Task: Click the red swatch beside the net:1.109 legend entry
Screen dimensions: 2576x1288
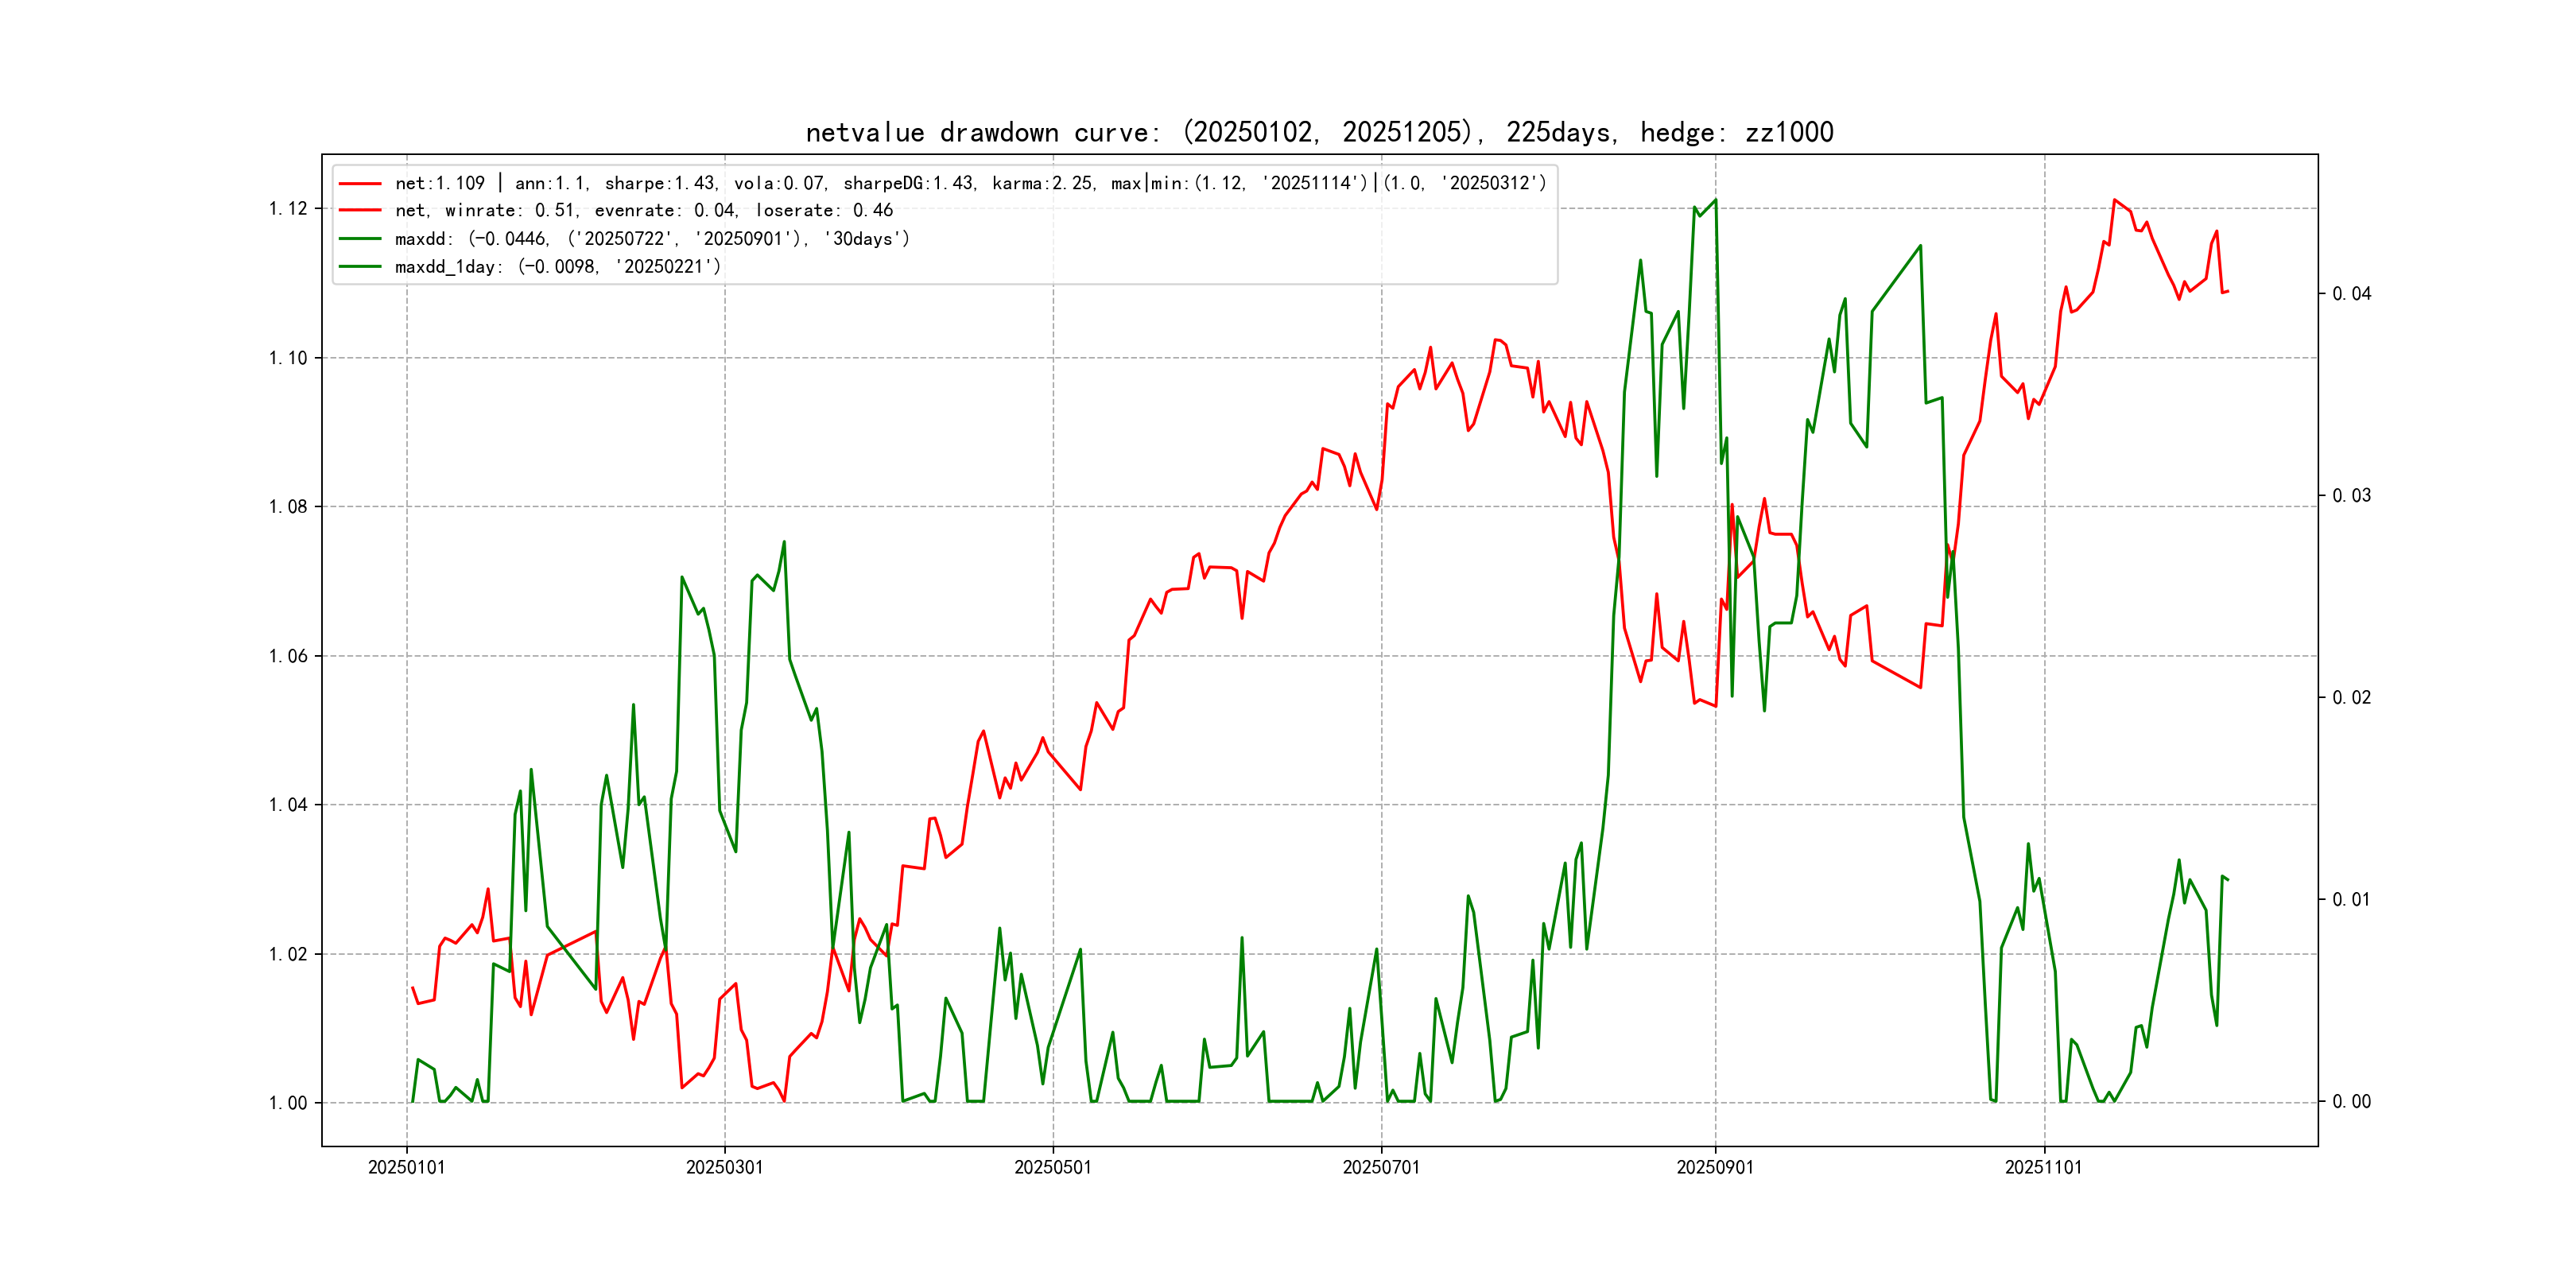Action: (360, 184)
